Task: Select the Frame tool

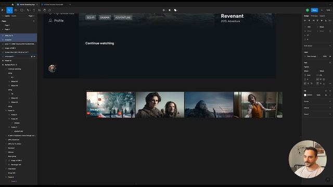Action: coord(16,10)
